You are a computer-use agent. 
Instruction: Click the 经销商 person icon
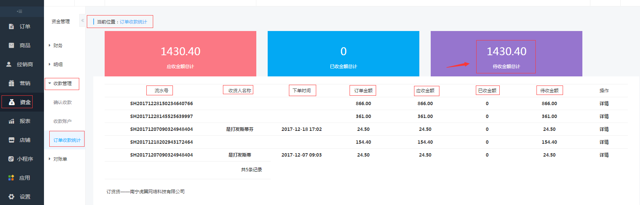pyautogui.click(x=9, y=64)
